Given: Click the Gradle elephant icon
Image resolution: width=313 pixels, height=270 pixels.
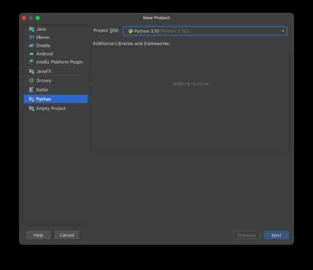Looking at the screenshot, I should click(32, 46).
